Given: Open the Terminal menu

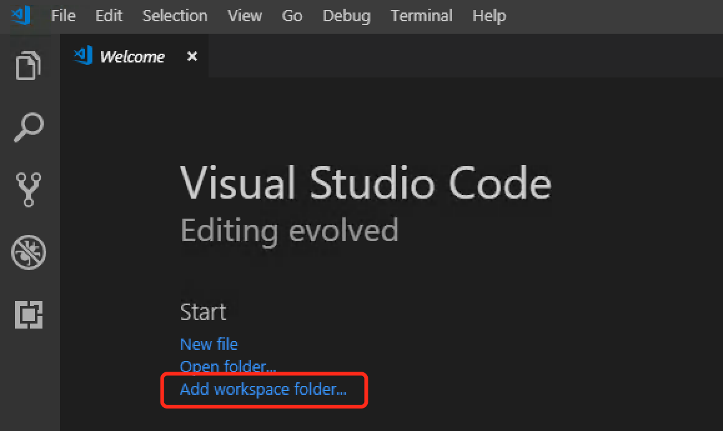Looking at the screenshot, I should (421, 16).
